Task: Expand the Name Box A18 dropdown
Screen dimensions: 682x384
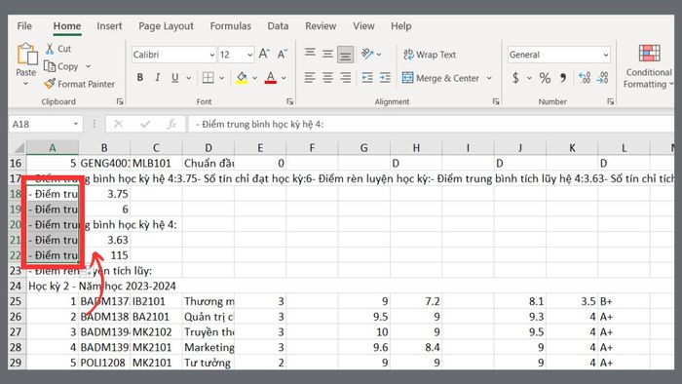Action: click(76, 125)
